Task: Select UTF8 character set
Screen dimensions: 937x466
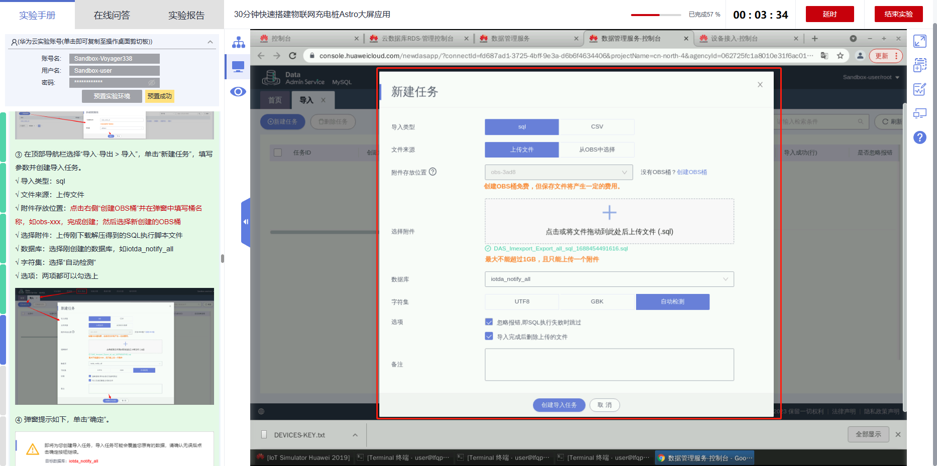Action: click(x=522, y=301)
